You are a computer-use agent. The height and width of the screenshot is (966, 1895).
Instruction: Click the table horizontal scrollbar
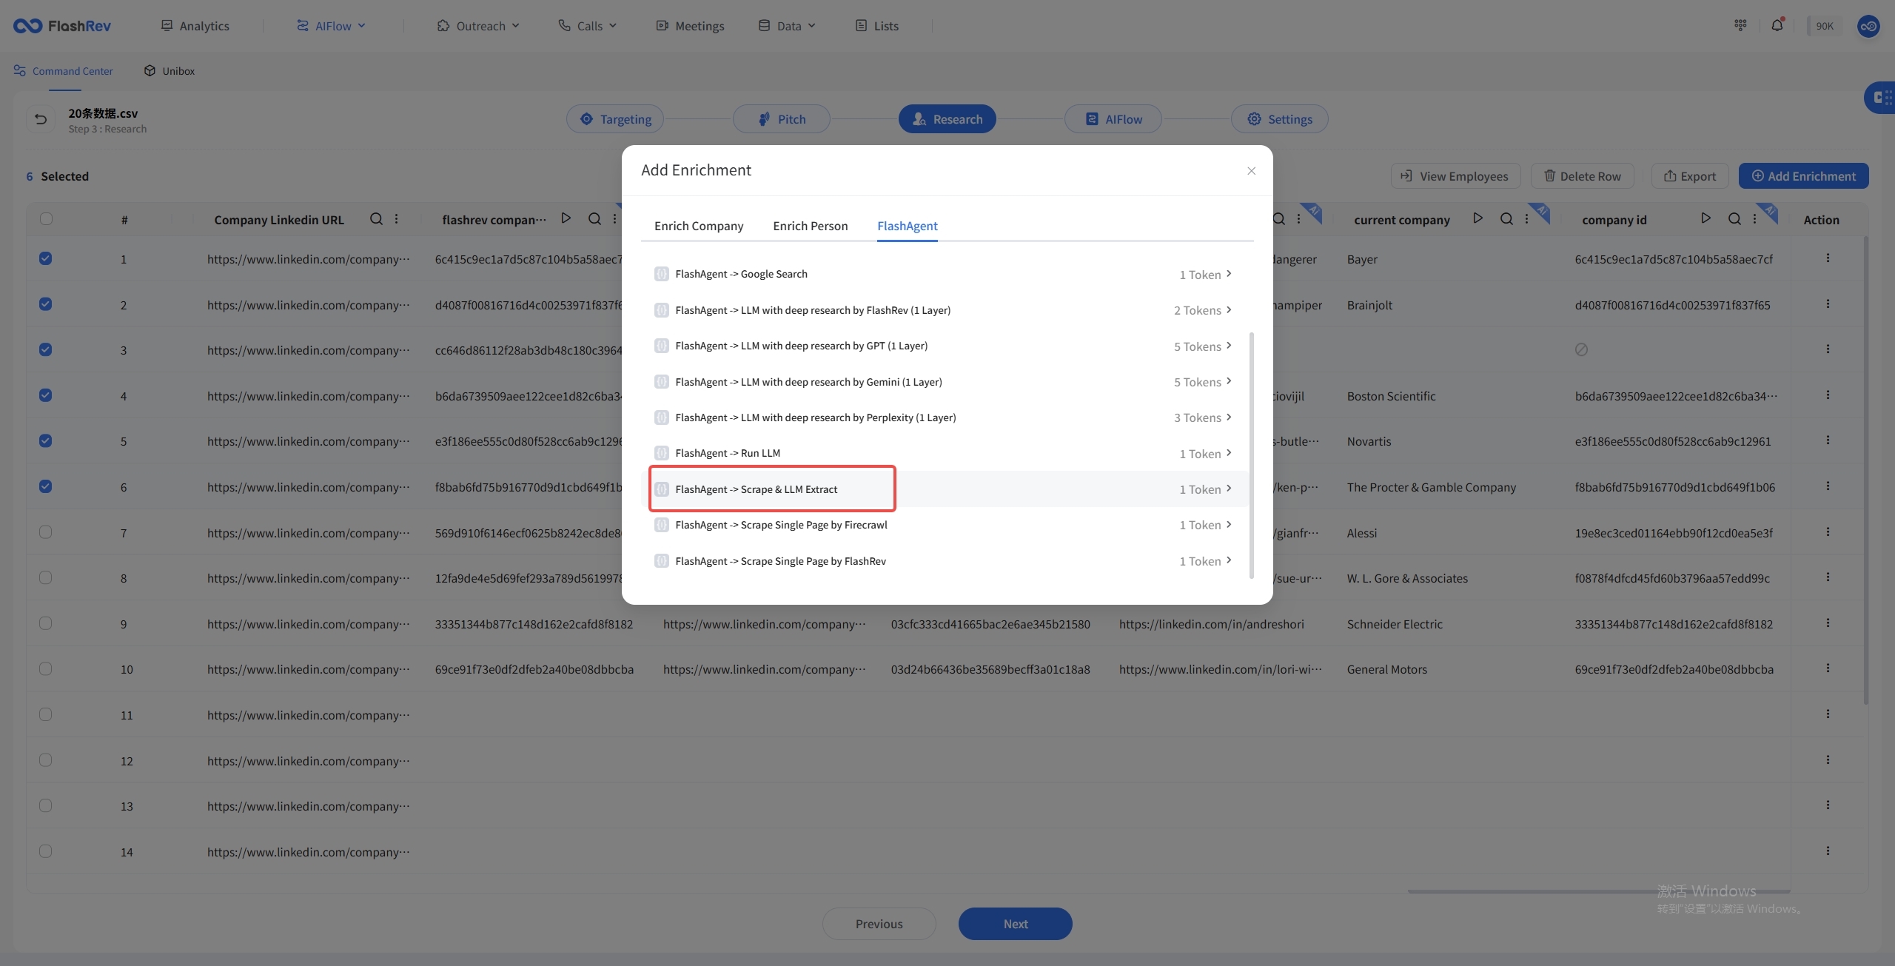(1599, 891)
